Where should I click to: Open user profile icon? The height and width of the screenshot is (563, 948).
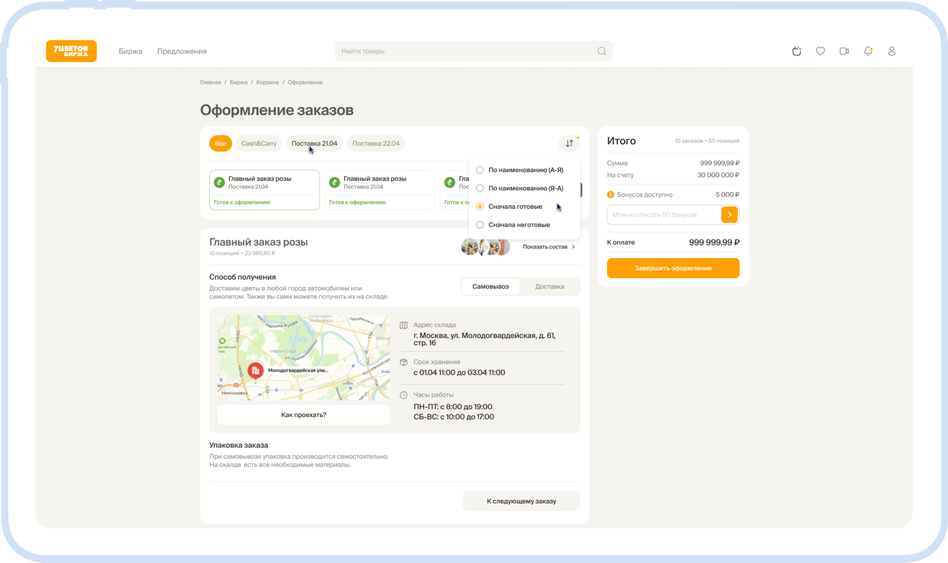(891, 51)
